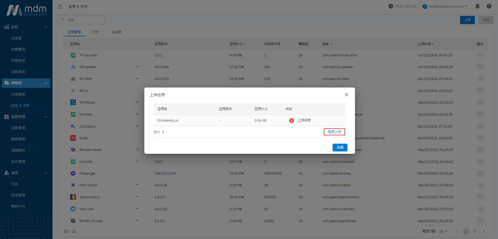Switch to the 白名单 tab

pyautogui.click(x=116, y=32)
